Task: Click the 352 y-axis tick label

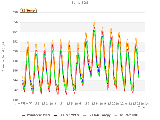Action: point(15,42)
